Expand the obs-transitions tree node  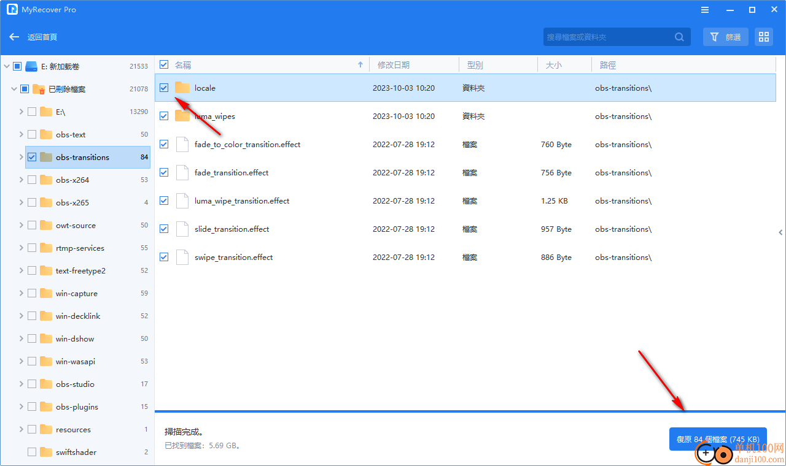(x=21, y=157)
